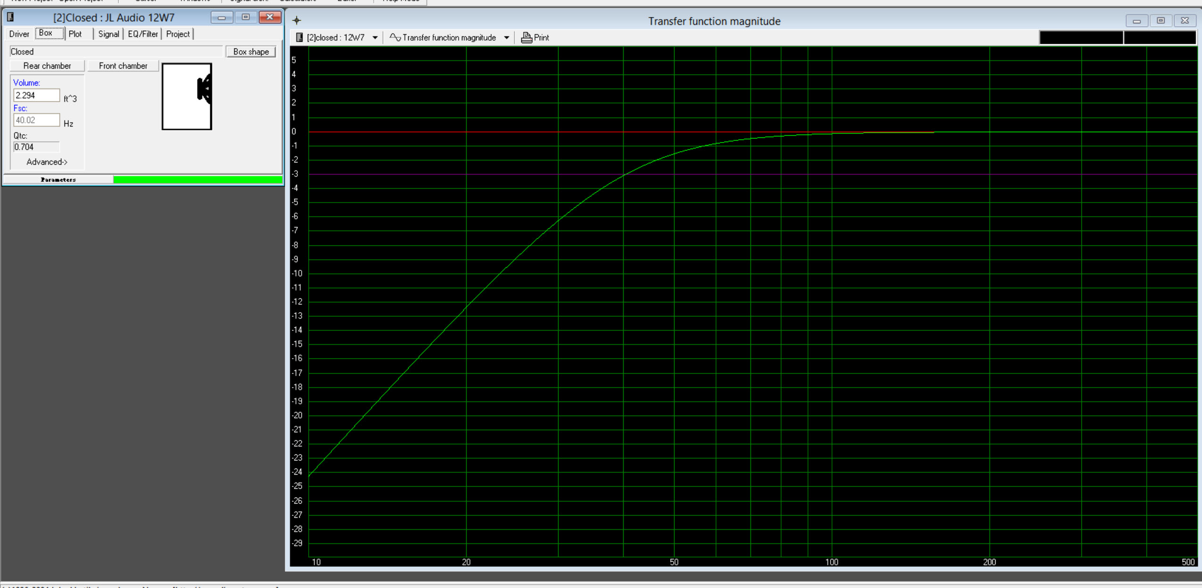Click the green Parameters progress bar

point(198,179)
